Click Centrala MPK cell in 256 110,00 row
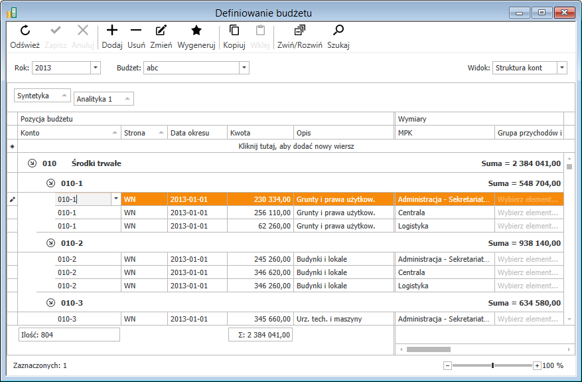This screenshot has width=582, height=382. click(445, 213)
